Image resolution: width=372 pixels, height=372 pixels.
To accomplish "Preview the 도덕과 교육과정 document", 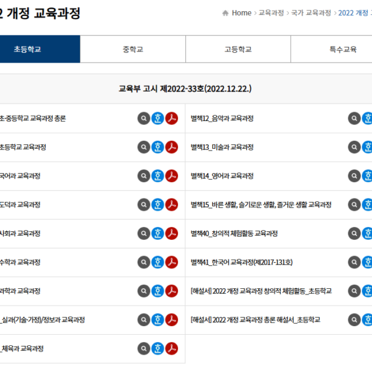I will (144, 205).
